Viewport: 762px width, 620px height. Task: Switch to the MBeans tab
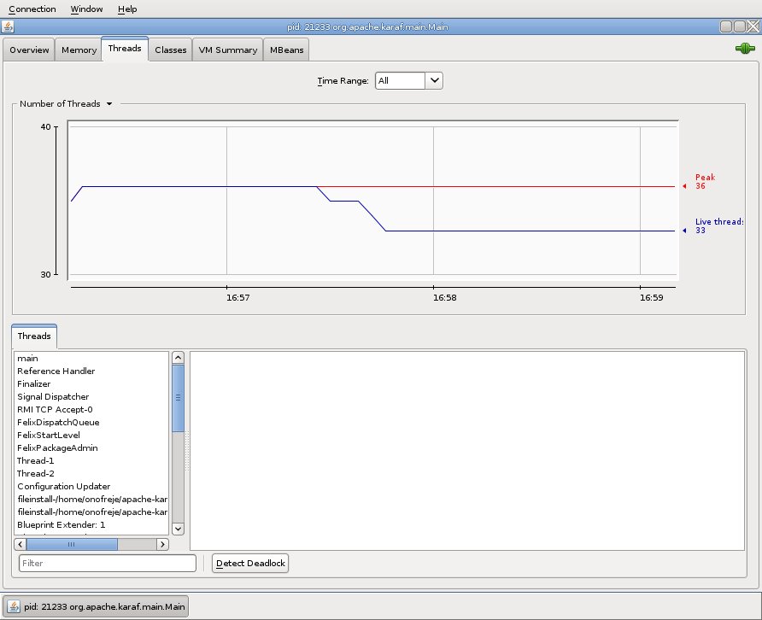point(285,50)
